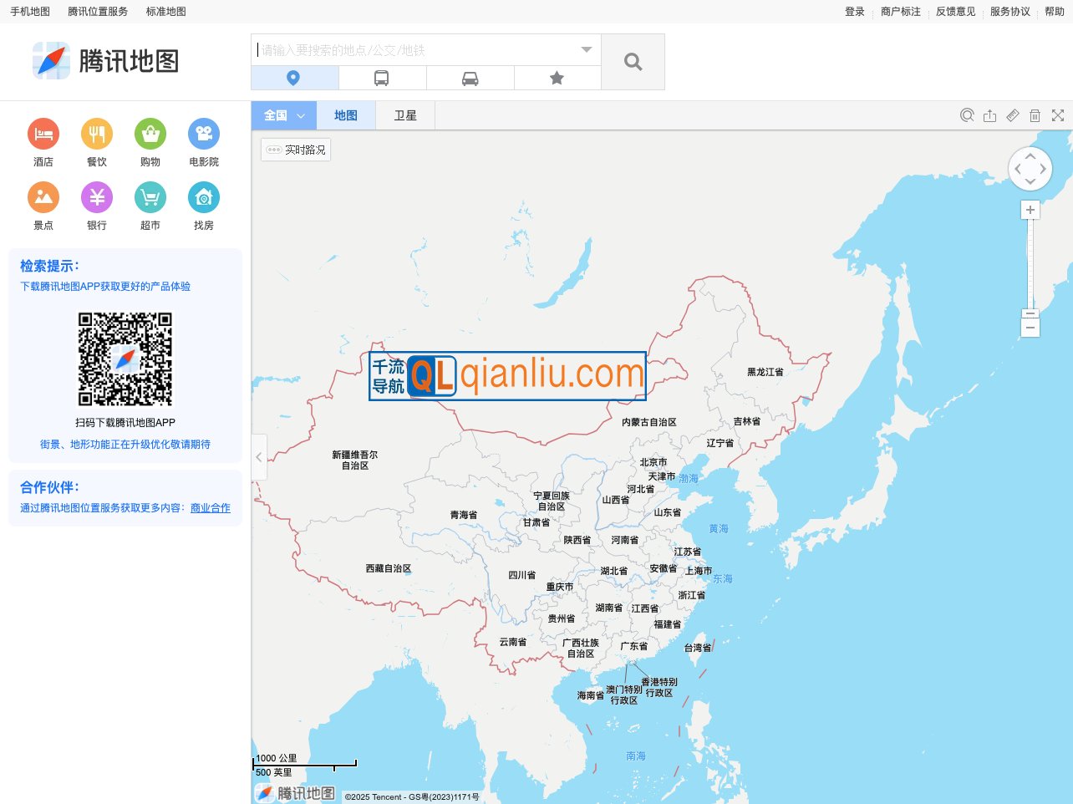Click the 商业合作 partnership link
Viewport: 1073px width, 804px height.
tap(209, 507)
